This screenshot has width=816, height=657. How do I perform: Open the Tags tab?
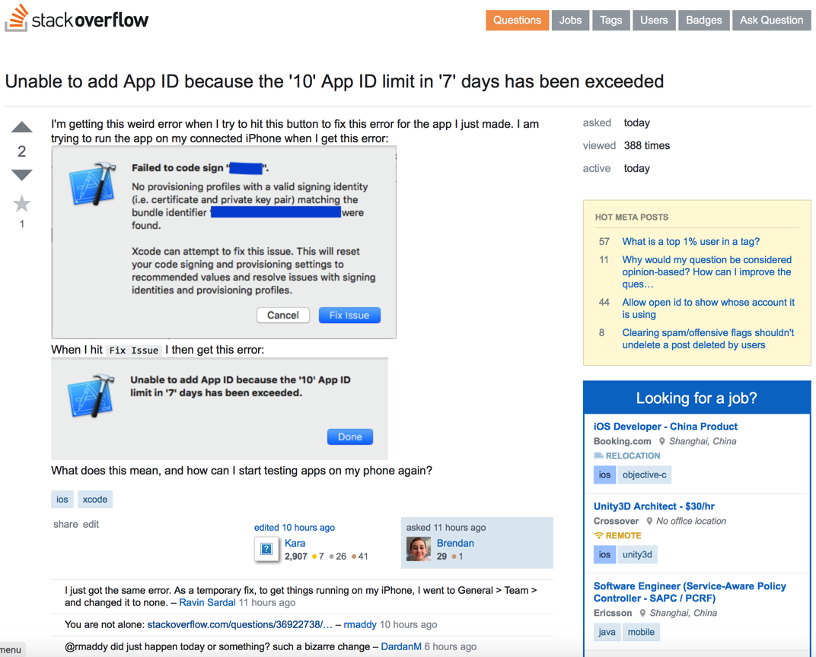(611, 21)
